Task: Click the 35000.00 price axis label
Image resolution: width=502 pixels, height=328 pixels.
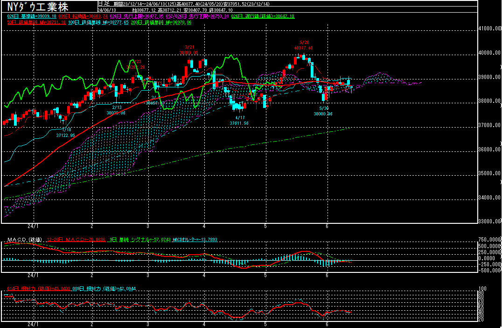Action: point(490,173)
